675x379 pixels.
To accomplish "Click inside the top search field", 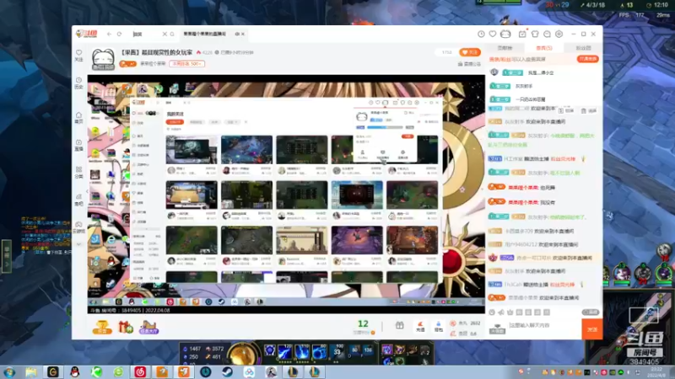I will click(146, 34).
